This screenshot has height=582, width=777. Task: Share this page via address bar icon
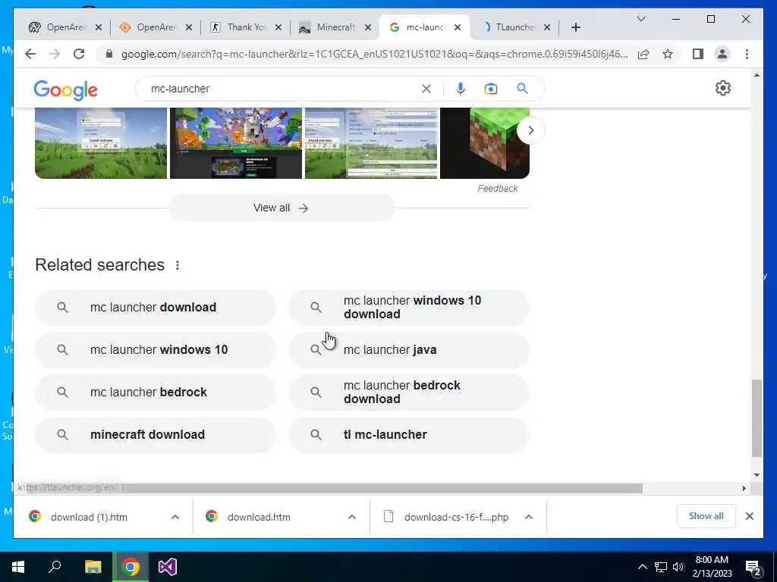click(643, 54)
